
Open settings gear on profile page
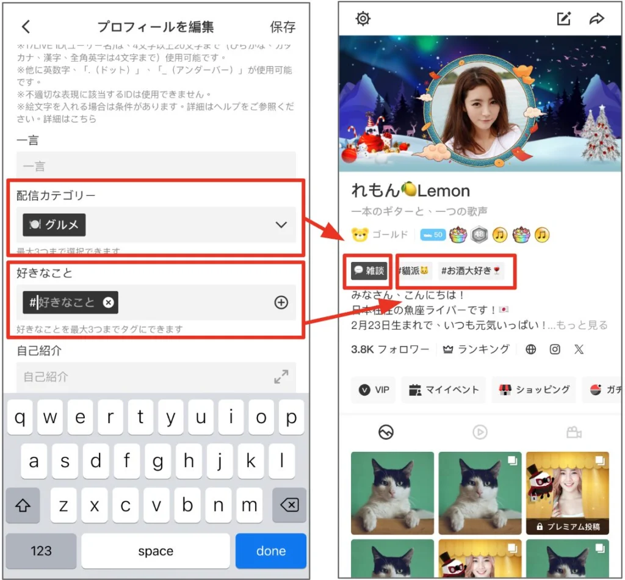pos(363,18)
